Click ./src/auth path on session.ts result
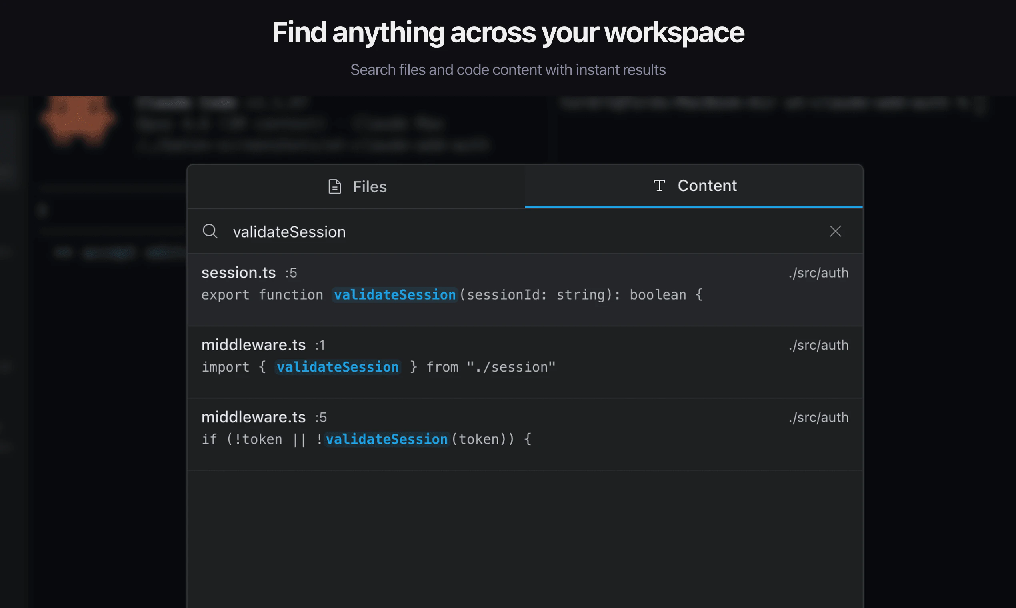The width and height of the screenshot is (1016, 608). (x=818, y=273)
